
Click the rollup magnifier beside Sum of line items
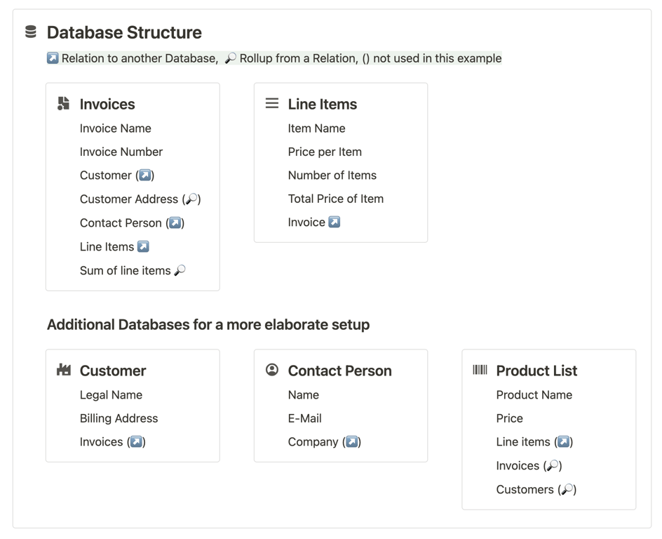180,270
